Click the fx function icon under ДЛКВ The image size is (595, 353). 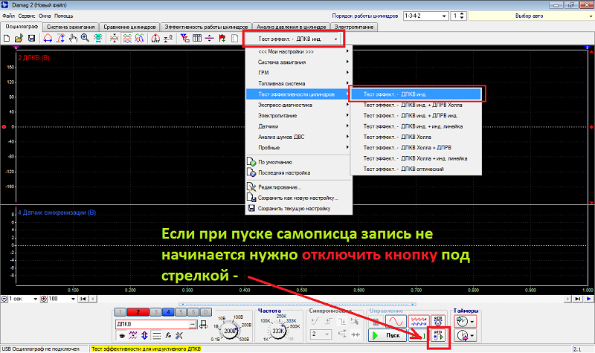pos(168,336)
